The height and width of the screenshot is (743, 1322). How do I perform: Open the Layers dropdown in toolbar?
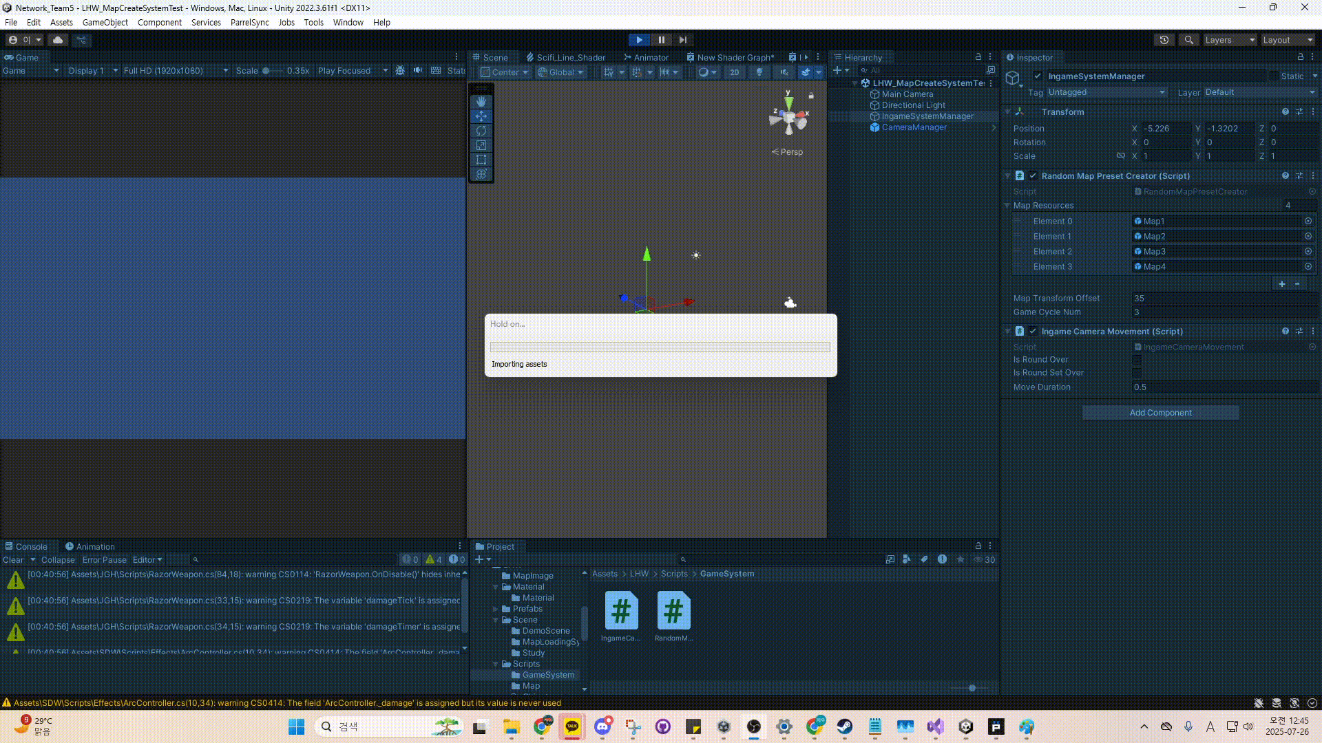click(x=1230, y=40)
